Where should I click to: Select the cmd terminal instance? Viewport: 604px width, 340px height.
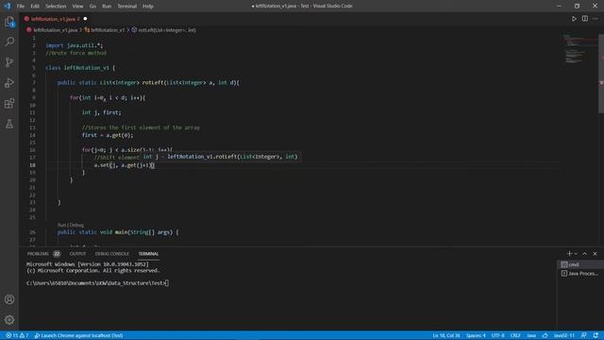[579, 264]
